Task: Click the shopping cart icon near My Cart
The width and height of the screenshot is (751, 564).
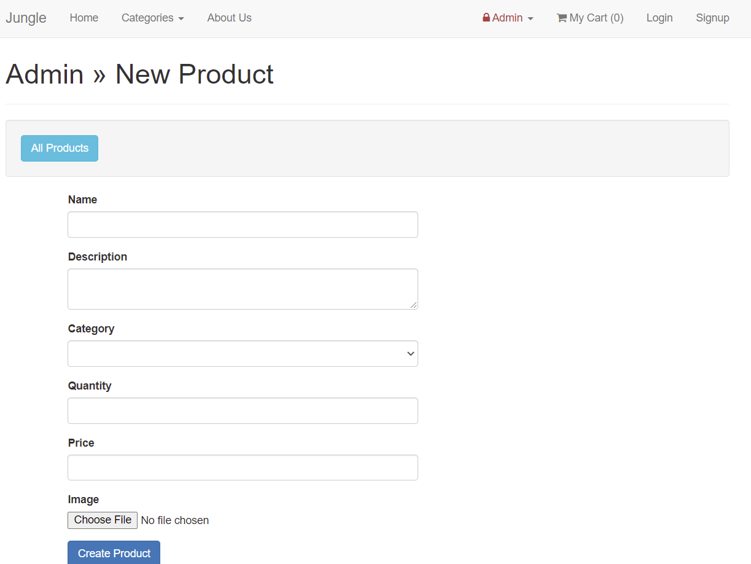Action: [x=561, y=18]
